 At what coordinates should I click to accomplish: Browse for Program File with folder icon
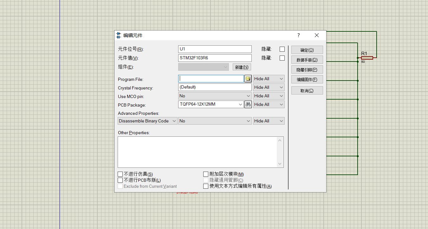click(x=248, y=79)
